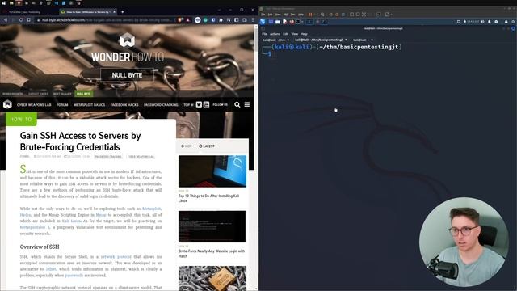Select the LATEST tab in sidebar
This screenshot has width=517, height=291.
(207, 145)
